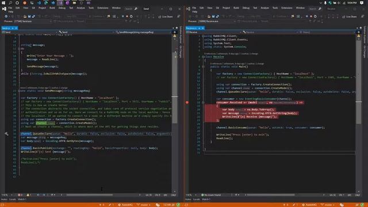Click feedback icon beside Live Share in Send window
This screenshot has height=207, width=368.
179,17
